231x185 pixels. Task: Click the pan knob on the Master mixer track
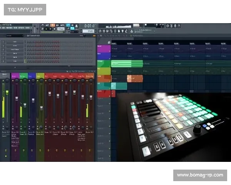coord(7,80)
